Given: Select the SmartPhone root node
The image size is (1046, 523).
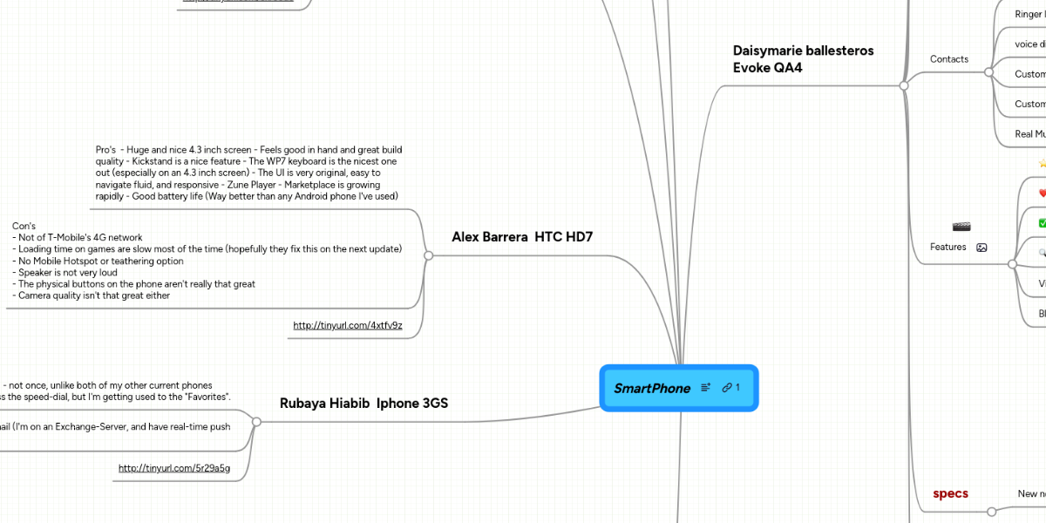Looking at the screenshot, I should (652, 388).
